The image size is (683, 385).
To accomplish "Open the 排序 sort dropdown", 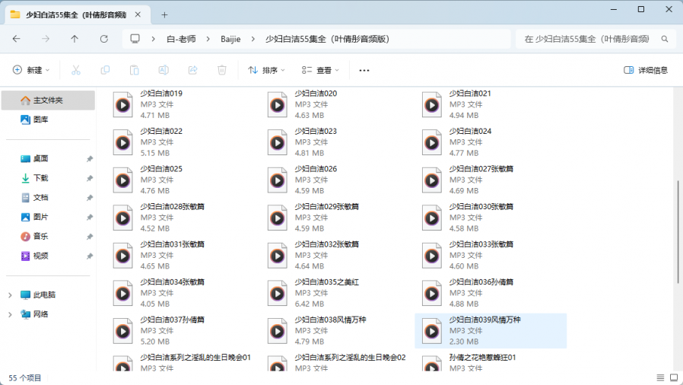I will pyautogui.click(x=267, y=70).
